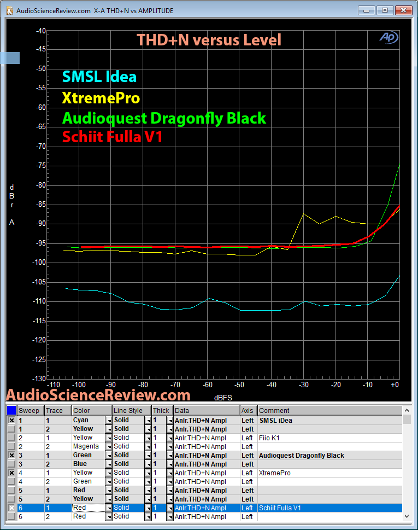Image resolution: width=418 pixels, height=530 pixels.
Task: Uncheck the Audioquest Dragonfly Black trace checkbox
Action: pyautogui.click(x=11, y=455)
